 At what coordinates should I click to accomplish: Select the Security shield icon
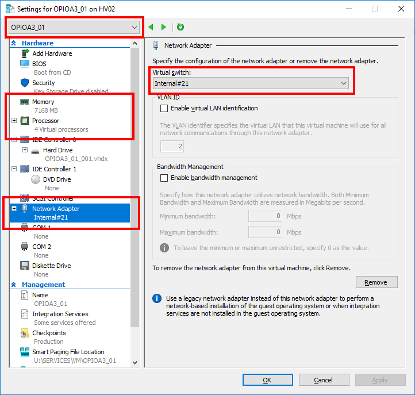pos(25,83)
